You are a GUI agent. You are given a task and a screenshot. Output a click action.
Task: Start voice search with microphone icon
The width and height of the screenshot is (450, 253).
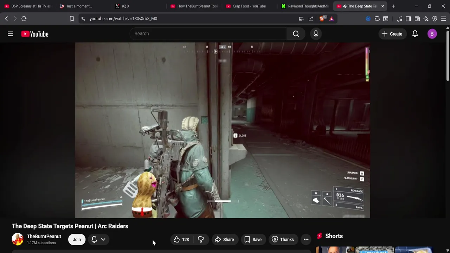(x=316, y=34)
